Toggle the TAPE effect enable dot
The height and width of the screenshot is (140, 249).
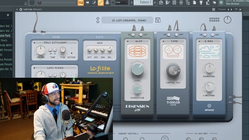click(x=163, y=41)
